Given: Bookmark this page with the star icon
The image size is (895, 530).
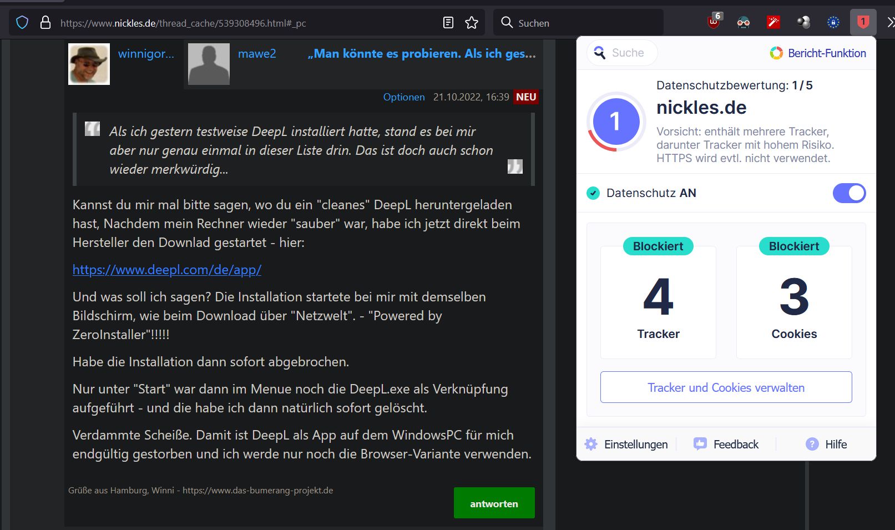Looking at the screenshot, I should point(472,23).
